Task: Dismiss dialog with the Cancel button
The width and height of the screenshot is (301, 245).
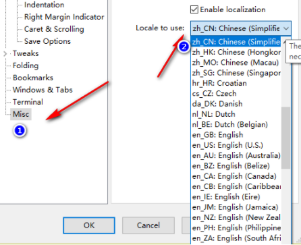Action: 148,225
